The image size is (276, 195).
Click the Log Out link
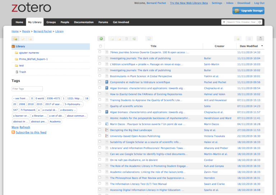(x=259, y=3)
